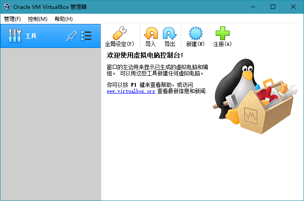Screen dimensions: 304x201
Task: Toggle the pin icon in Tools row
Action: pyautogui.click(x=71, y=36)
